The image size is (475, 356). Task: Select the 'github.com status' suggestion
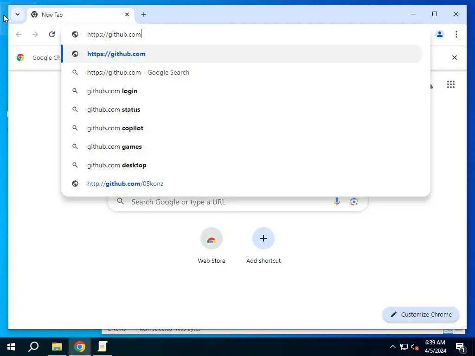click(x=242, y=109)
